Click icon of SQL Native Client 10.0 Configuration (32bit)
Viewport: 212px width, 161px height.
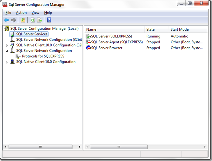coord(12,45)
